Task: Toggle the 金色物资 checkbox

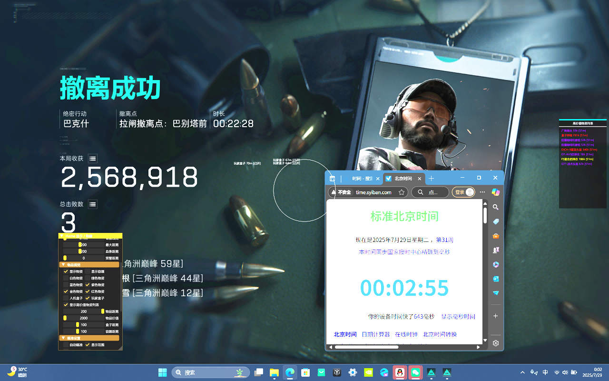Action: pyautogui.click(x=66, y=291)
